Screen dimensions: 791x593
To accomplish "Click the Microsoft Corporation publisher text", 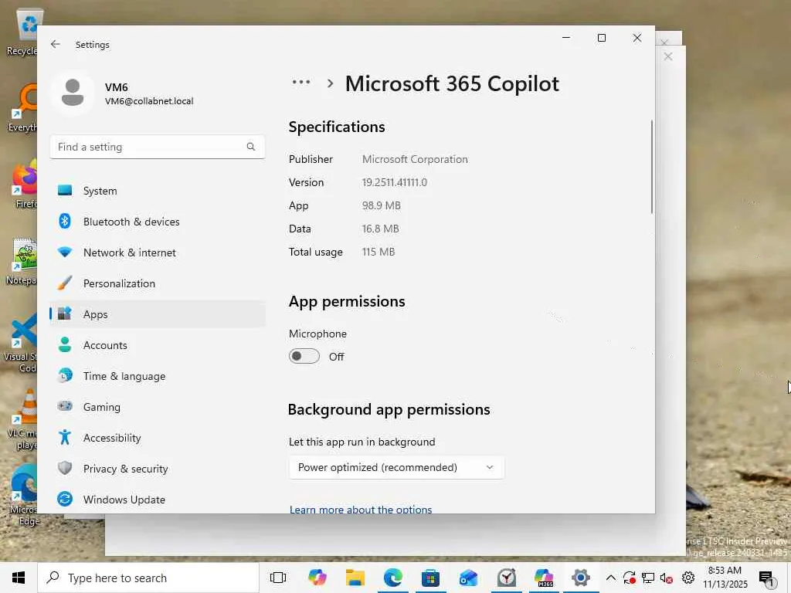I will click(415, 159).
